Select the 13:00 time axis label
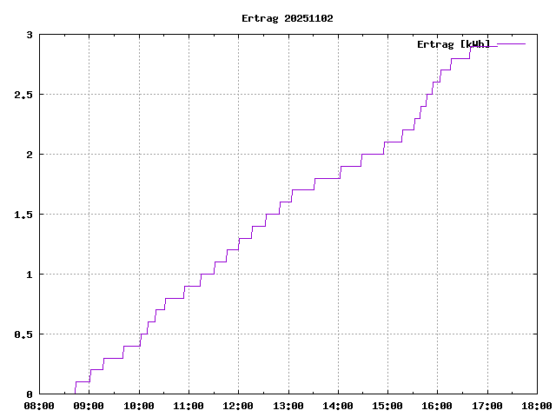This screenshot has width=556, height=417. (x=288, y=406)
